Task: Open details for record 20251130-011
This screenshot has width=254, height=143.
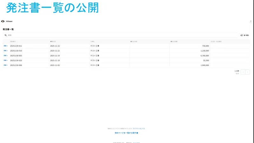Action: click(x=5, y=46)
